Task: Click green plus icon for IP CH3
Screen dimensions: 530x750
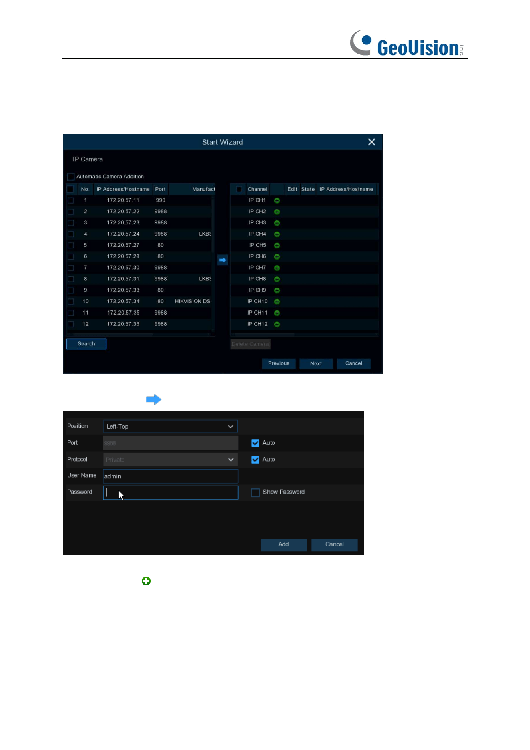Action: click(x=277, y=223)
